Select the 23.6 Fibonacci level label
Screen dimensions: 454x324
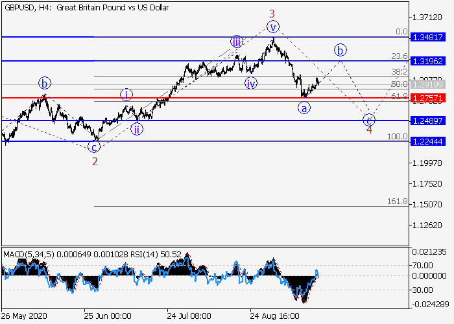pyautogui.click(x=400, y=56)
